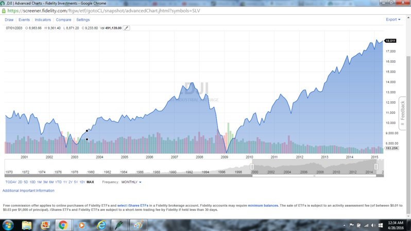Click the lower black dot marker on volume bars
411x231 pixels.
[x=87, y=139]
